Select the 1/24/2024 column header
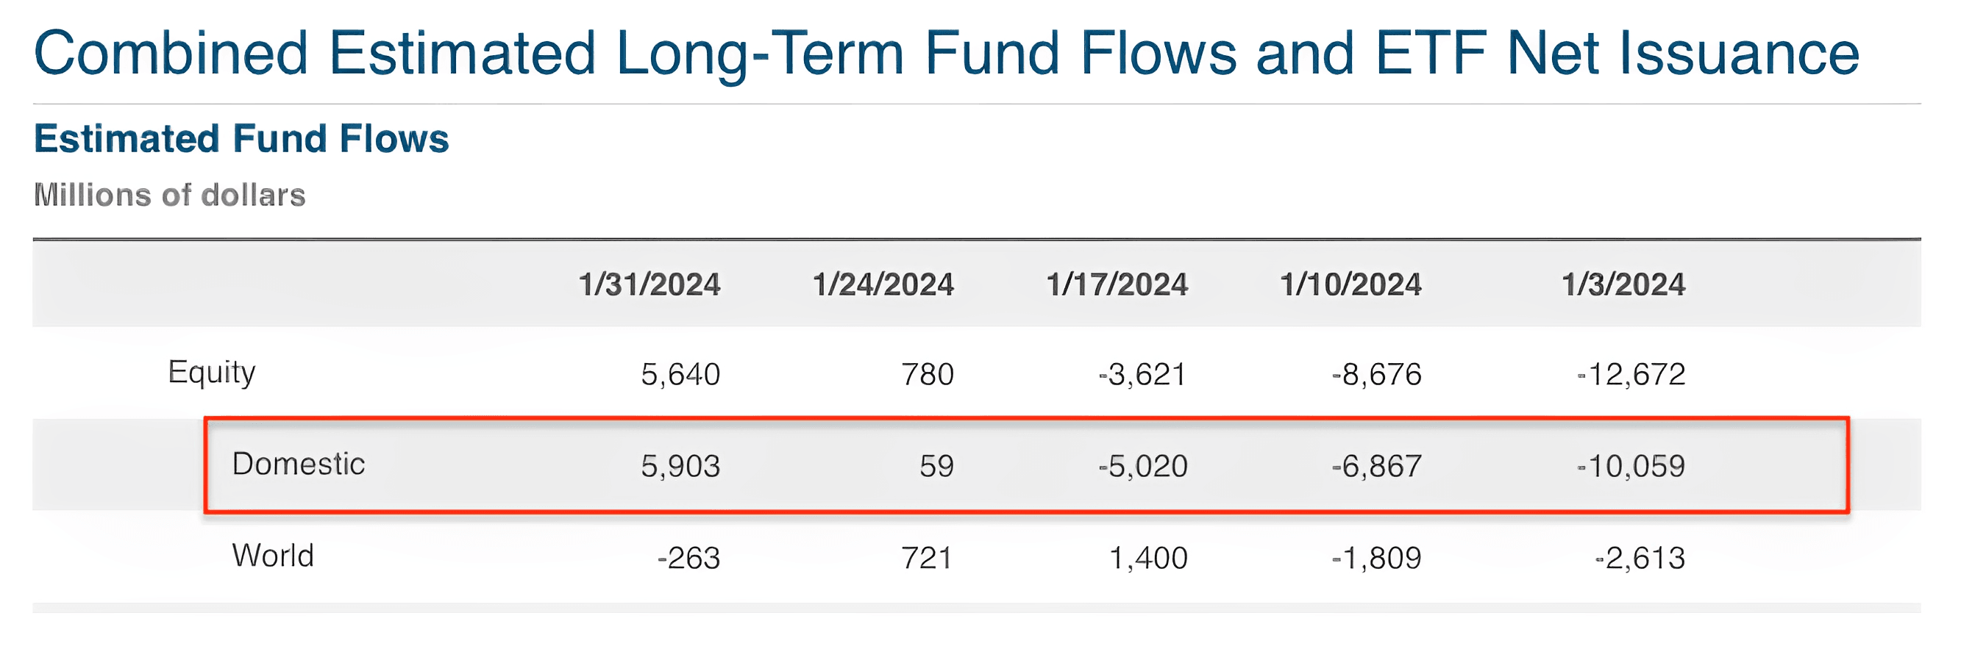Image resolution: width=1961 pixels, height=660 pixels. pyautogui.click(x=883, y=284)
